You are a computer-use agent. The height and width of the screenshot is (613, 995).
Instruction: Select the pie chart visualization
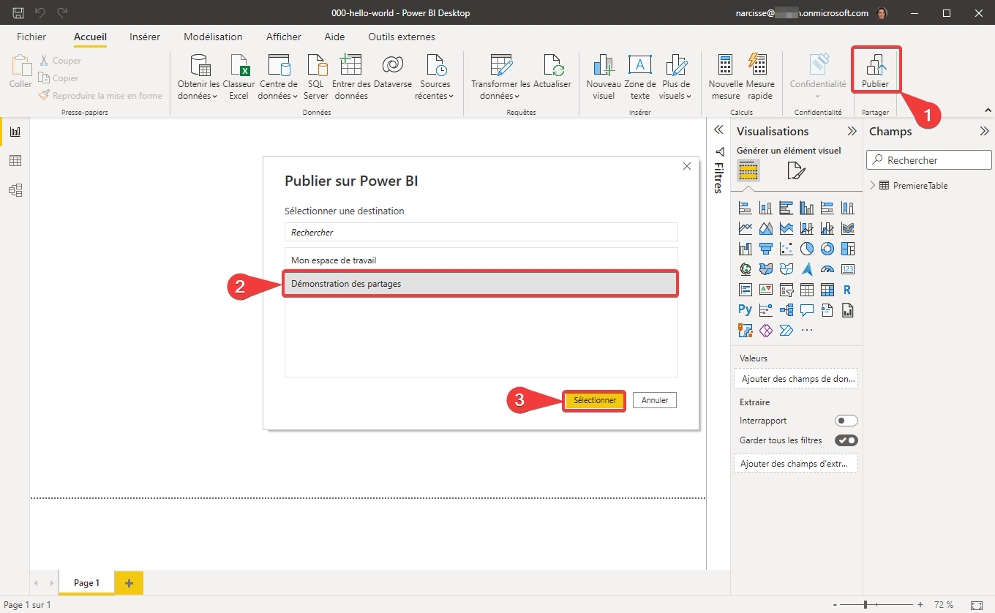pyautogui.click(x=807, y=249)
